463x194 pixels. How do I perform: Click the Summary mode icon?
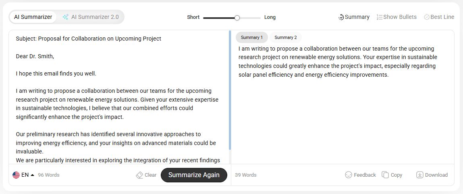point(341,17)
